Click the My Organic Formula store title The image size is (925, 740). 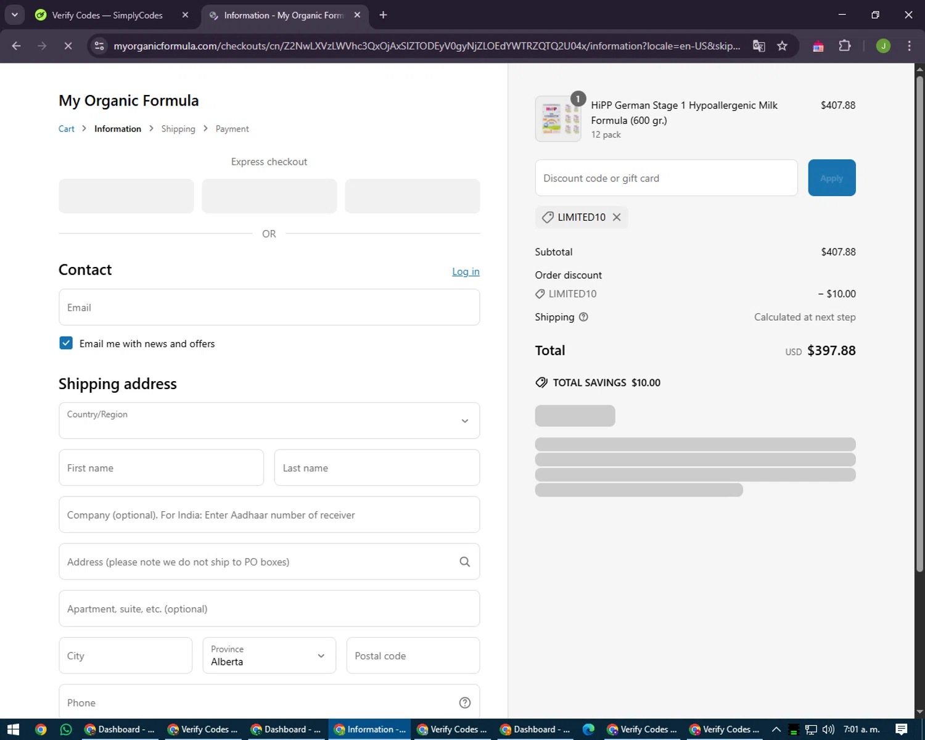click(128, 101)
